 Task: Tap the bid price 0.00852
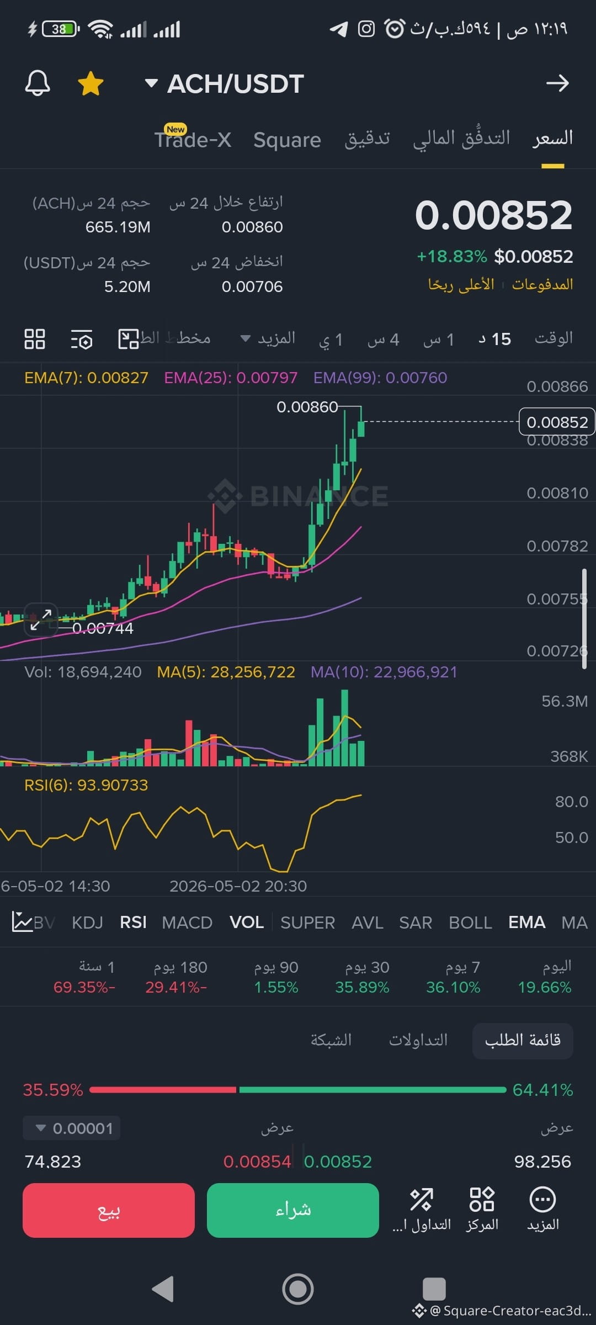(x=338, y=1162)
